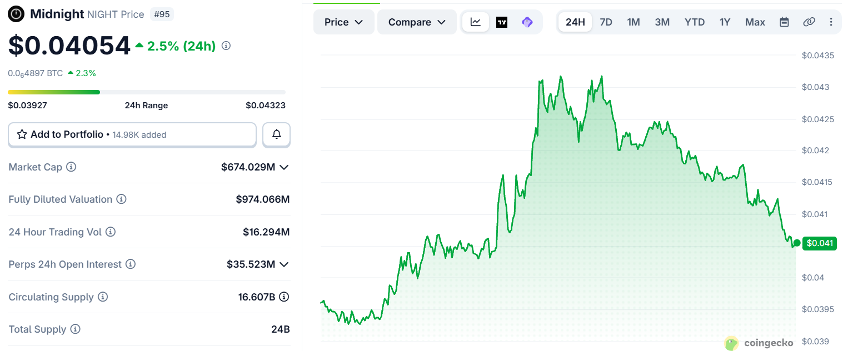
Task: Select the YTD time range
Action: coord(695,22)
